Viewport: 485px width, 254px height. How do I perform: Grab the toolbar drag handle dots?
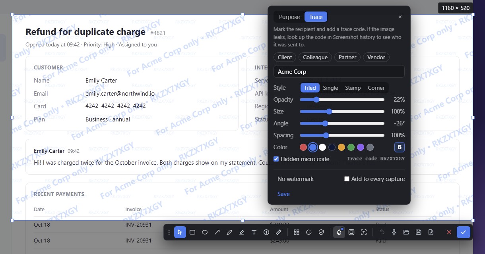point(169,232)
